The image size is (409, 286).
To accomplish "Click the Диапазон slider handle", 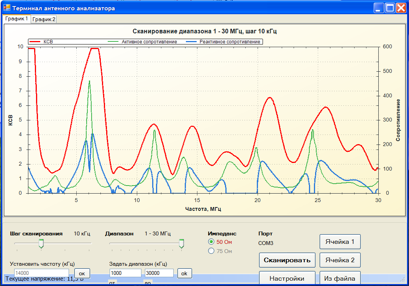I will pyautogui.click(x=182, y=243).
